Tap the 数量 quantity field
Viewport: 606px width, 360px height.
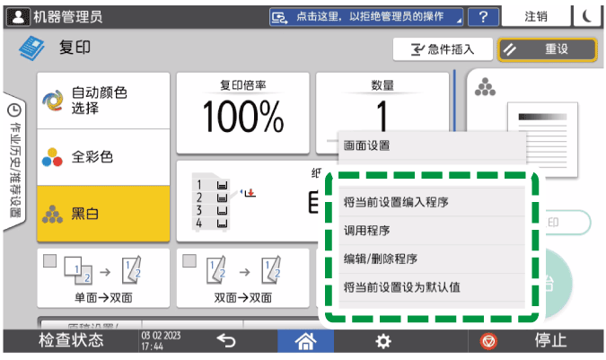(382, 104)
